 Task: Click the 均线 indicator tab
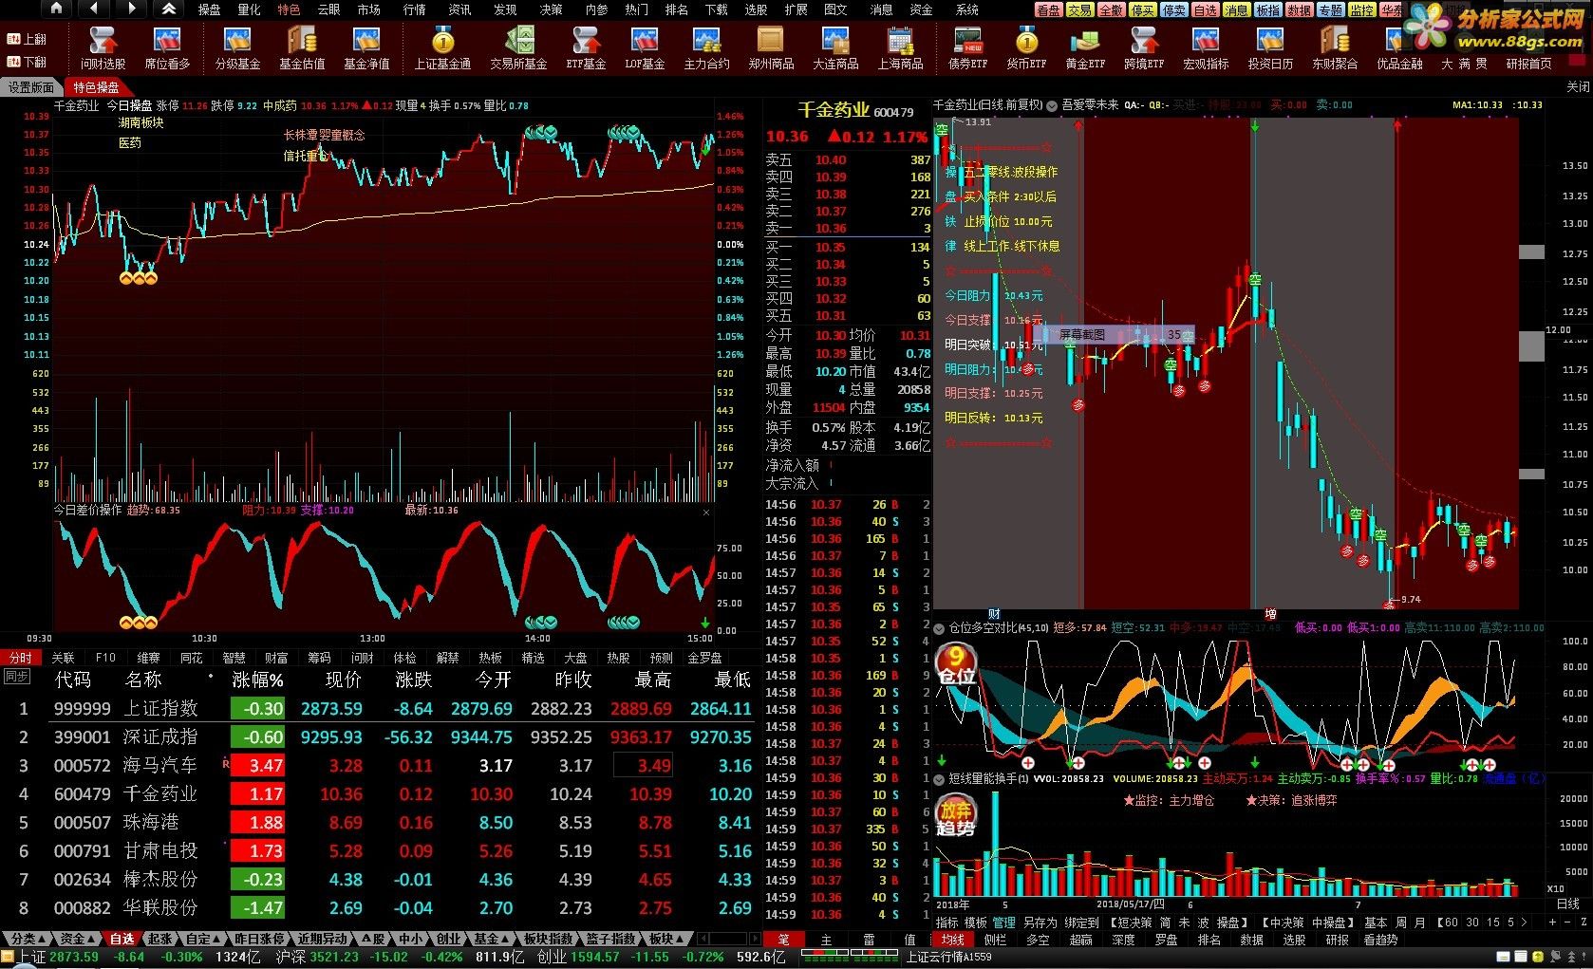click(952, 940)
